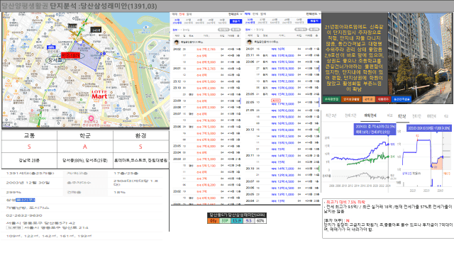Click the red tag button under yellow note

pos(383,99)
